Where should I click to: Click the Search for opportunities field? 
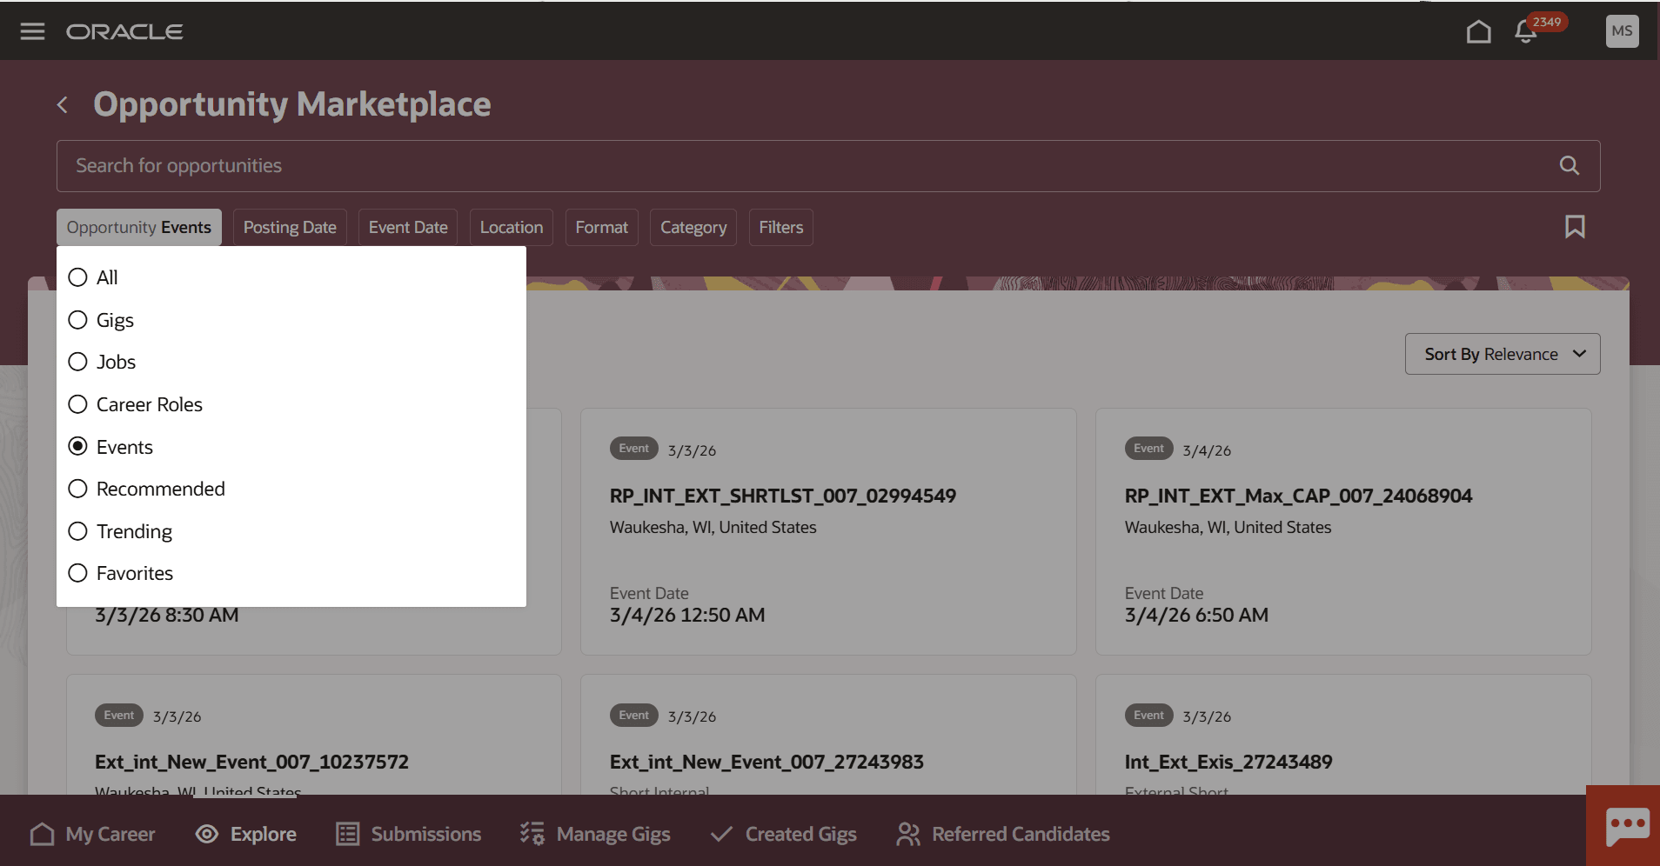[828, 166]
